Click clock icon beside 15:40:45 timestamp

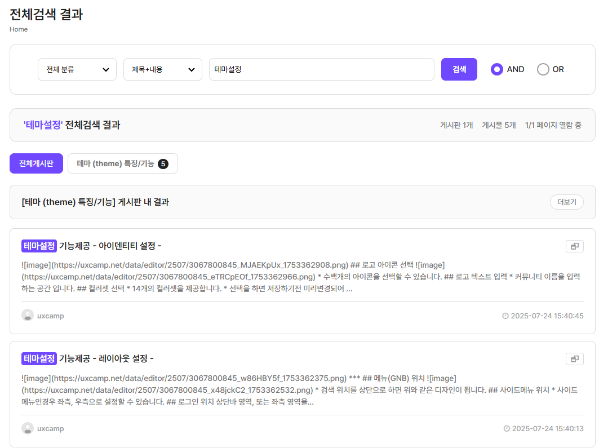[505, 316]
